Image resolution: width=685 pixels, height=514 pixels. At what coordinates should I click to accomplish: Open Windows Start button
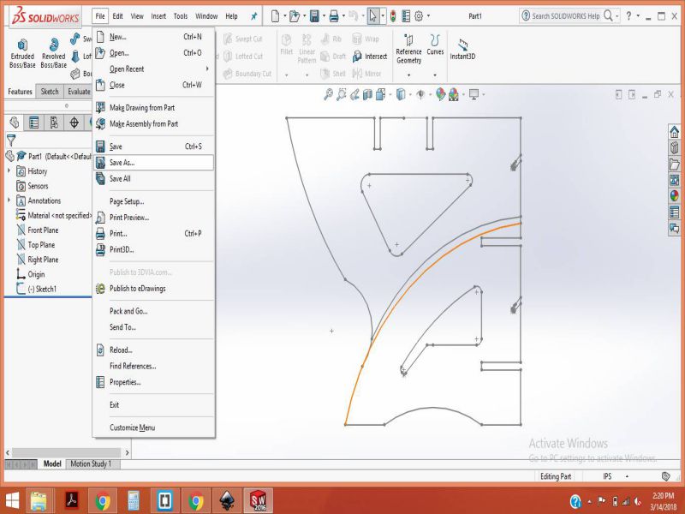coord(12,500)
